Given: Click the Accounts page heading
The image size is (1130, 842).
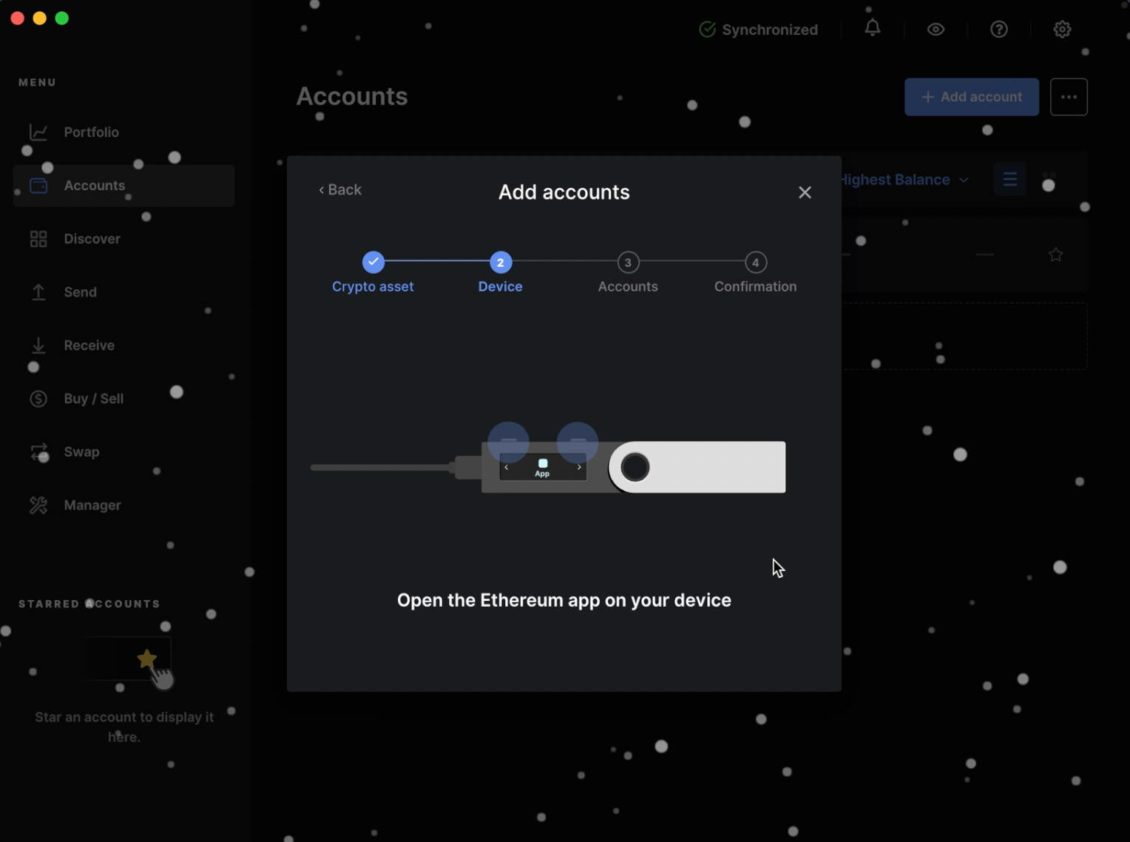Looking at the screenshot, I should pyautogui.click(x=352, y=96).
